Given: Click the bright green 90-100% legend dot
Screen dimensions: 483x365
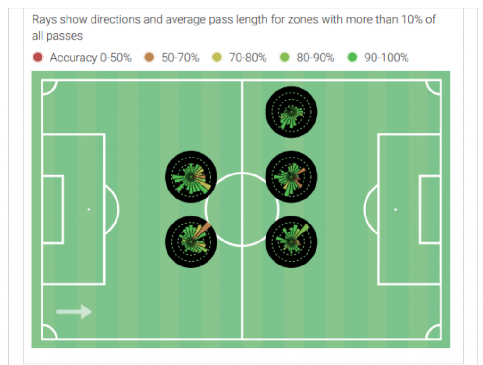Looking at the screenshot, I should pos(352,57).
